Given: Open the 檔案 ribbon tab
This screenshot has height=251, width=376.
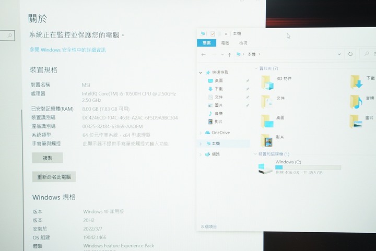Looking at the screenshot, I should [206, 43].
